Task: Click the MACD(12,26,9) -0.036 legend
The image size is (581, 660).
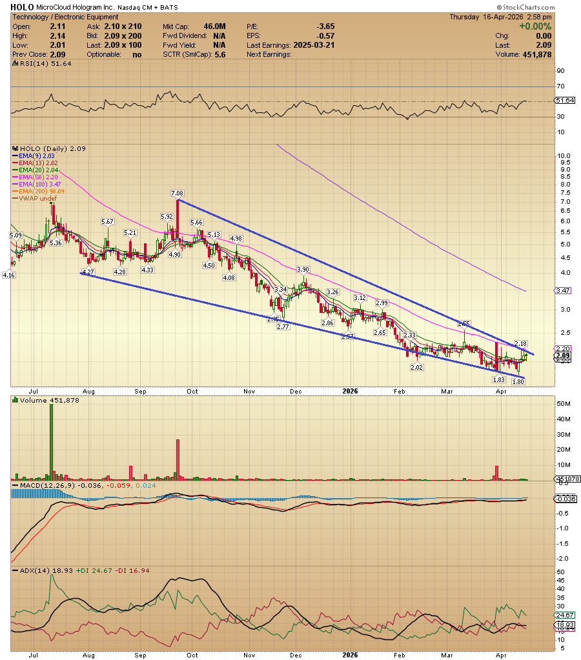Action: tap(61, 485)
